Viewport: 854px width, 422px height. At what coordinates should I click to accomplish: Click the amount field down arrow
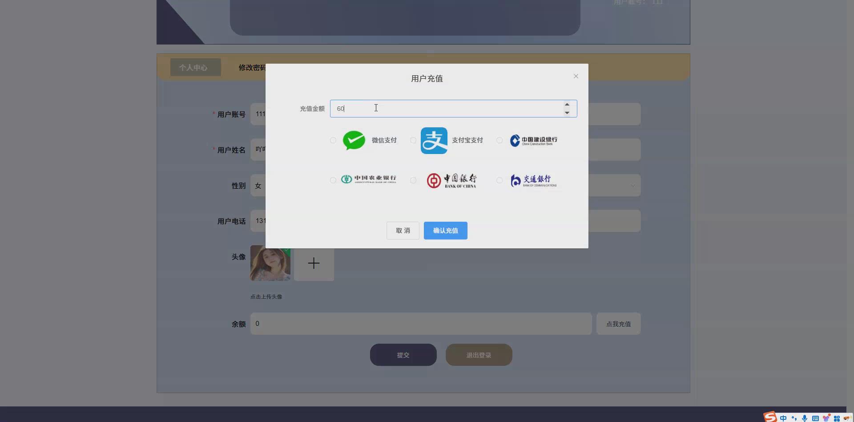tap(567, 112)
